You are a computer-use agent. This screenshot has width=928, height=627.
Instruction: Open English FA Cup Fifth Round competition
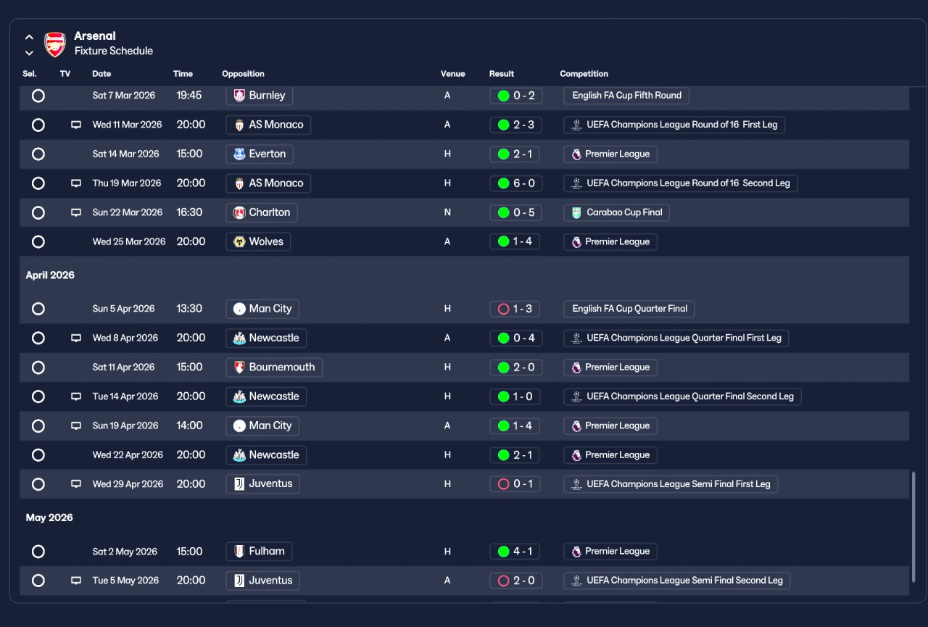click(x=626, y=96)
